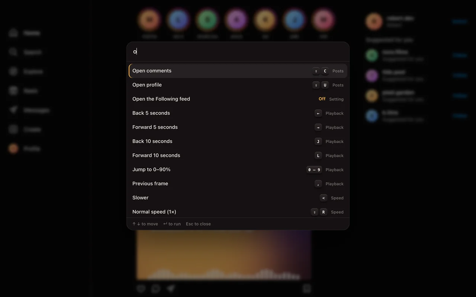
Task: Run the Open comments command
Action: (238, 71)
